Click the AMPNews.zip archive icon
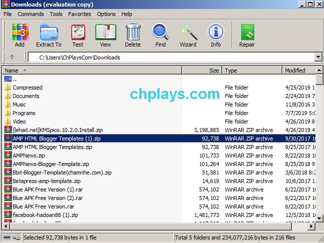Image resolution: width=324 pixels, height=243 pixels. coord(8,155)
